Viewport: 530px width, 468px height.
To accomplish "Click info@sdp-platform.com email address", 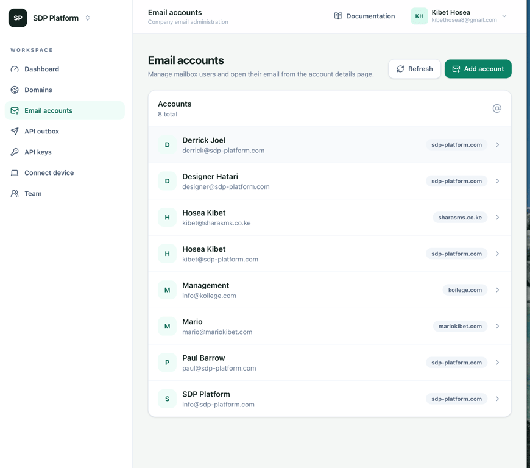I will 218,405.
